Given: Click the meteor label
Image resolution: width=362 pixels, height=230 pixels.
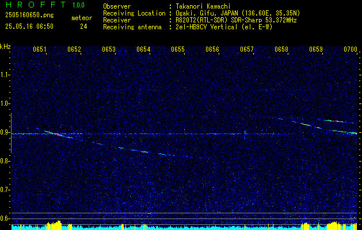Looking at the screenshot, I should 82,18.
